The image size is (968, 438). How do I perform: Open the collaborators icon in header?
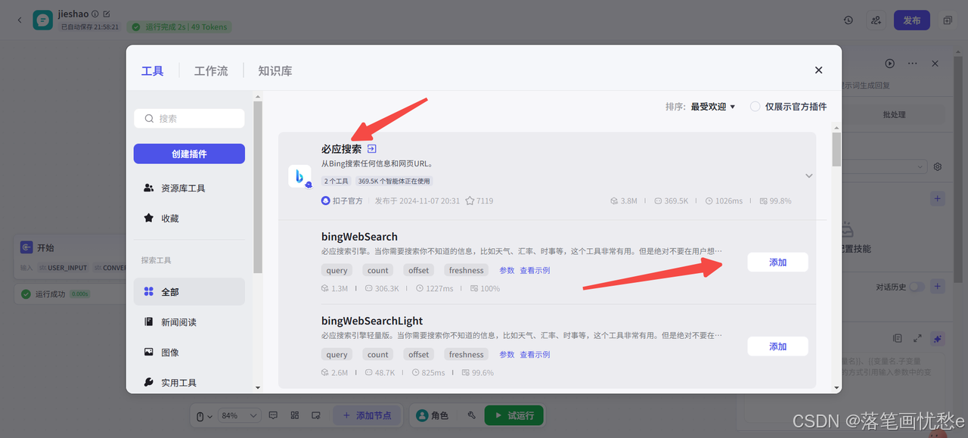coord(876,20)
